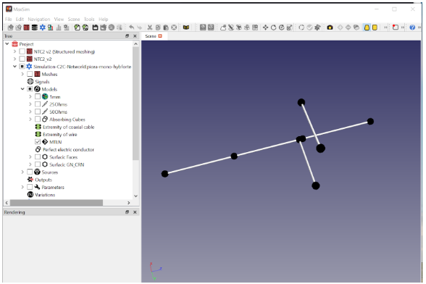Click the blue help question mark icon
Image resolution: width=426 pixels, height=284 pixels.
[412, 28]
